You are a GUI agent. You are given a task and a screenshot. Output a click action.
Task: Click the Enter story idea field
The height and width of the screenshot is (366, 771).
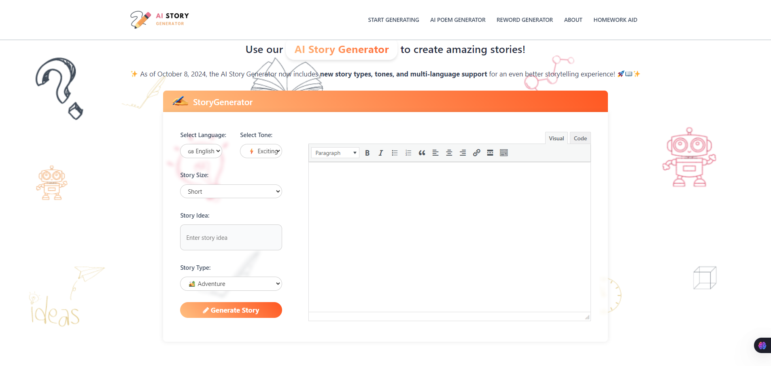pos(231,237)
